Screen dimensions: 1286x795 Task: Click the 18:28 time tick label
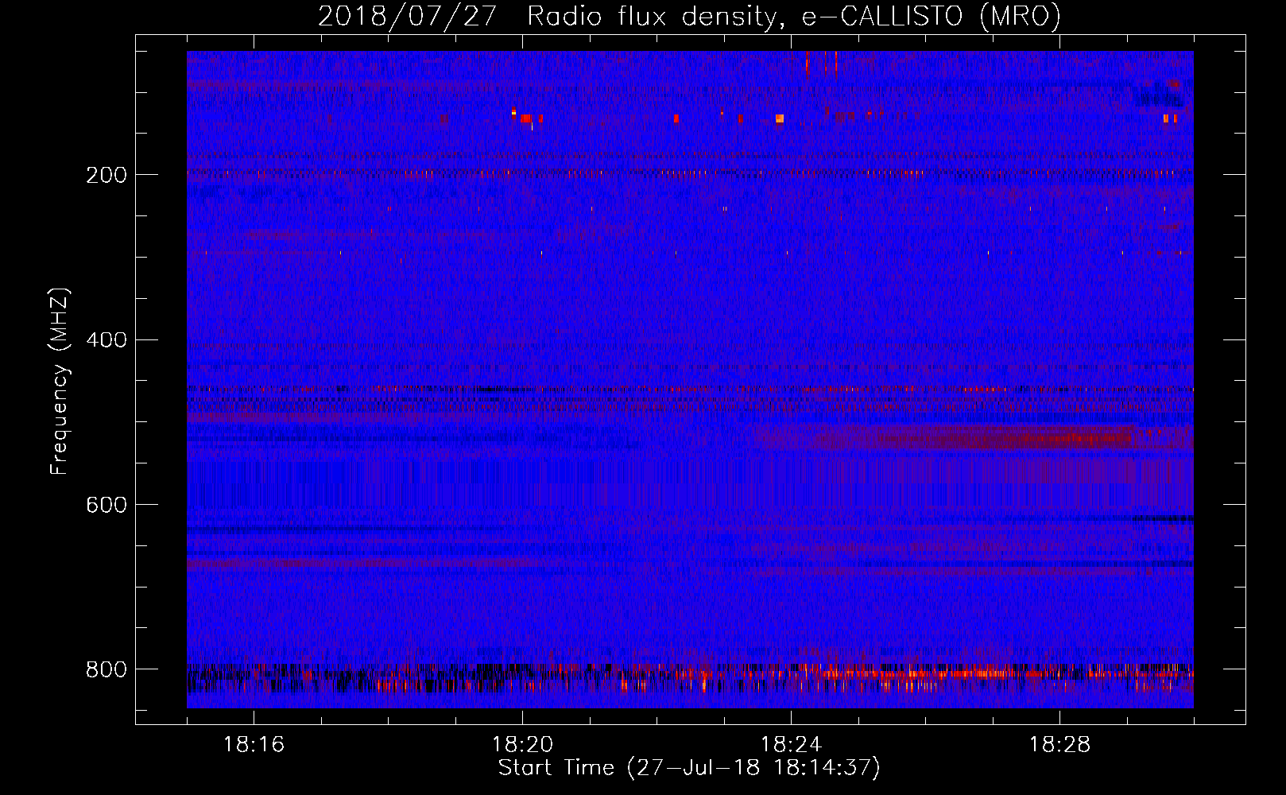(x=1059, y=745)
